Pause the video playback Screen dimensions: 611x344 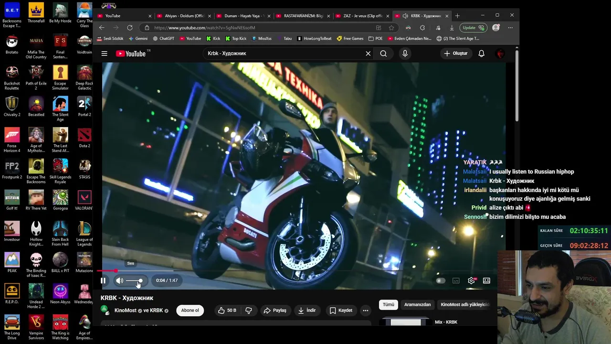tap(103, 280)
